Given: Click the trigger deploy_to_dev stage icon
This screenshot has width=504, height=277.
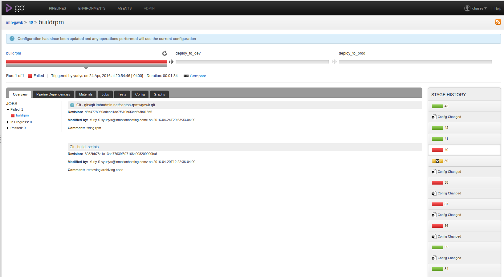Looking at the screenshot, I should tap(171, 62).
